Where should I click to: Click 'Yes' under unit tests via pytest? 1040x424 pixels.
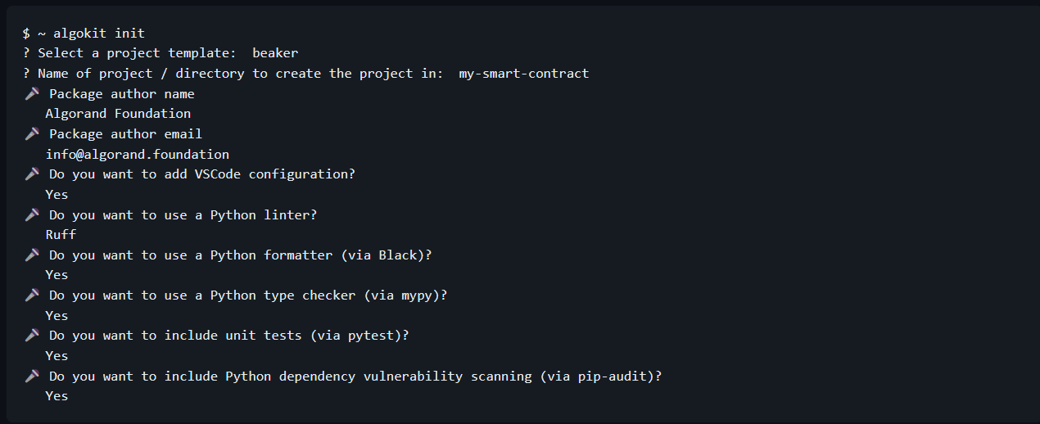click(57, 355)
